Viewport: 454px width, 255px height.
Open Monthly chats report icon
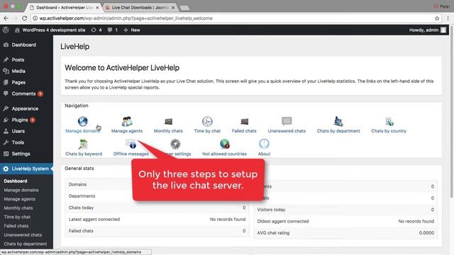[x=168, y=121]
